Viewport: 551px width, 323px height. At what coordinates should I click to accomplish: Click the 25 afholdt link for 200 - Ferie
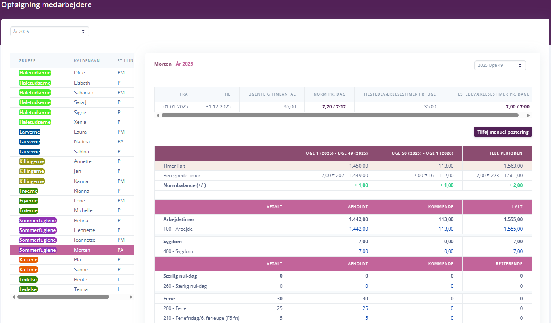pos(365,308)
